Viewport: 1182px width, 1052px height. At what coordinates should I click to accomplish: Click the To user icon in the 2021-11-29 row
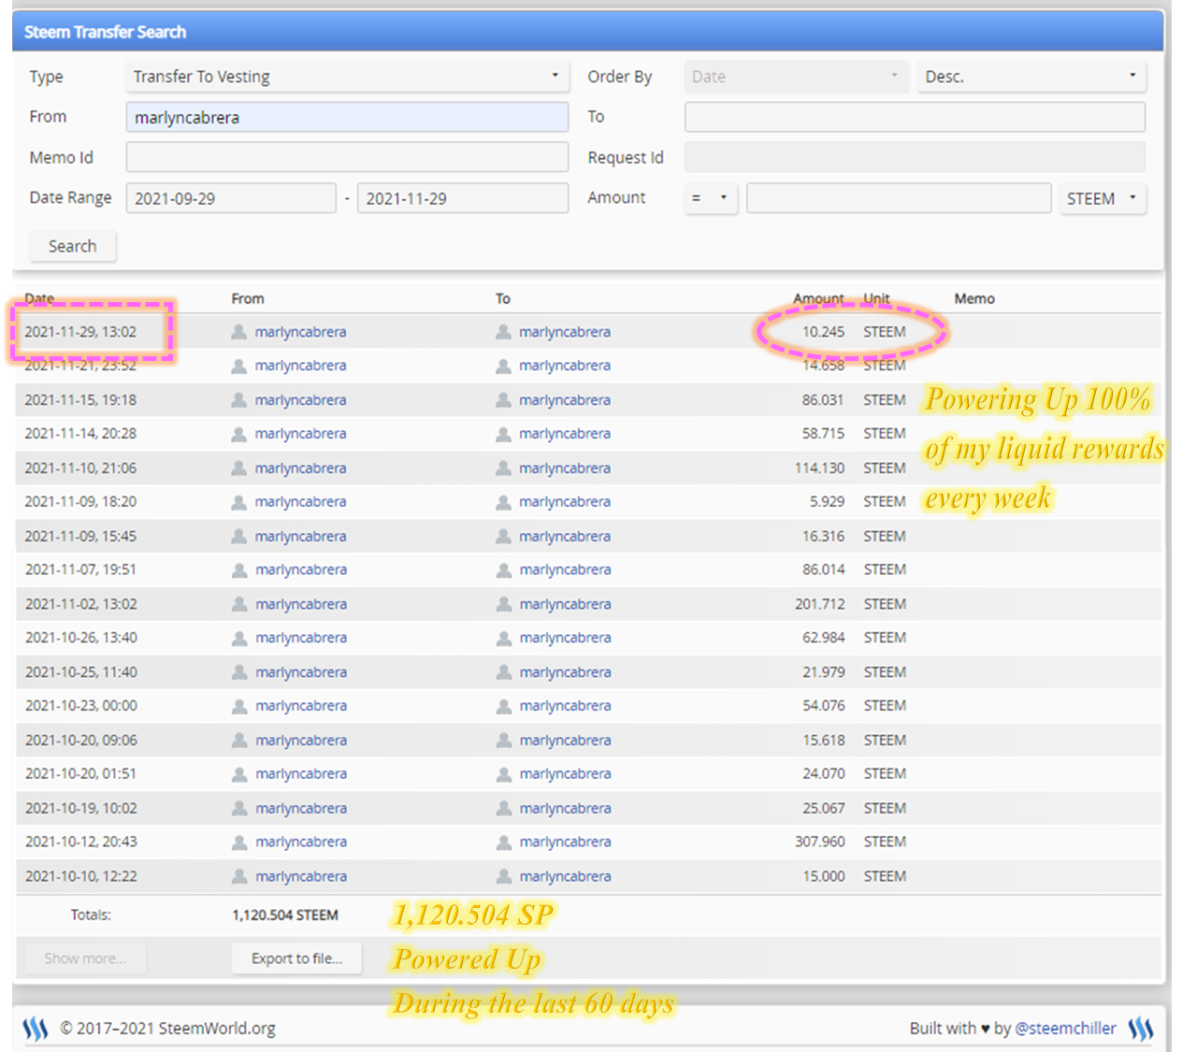(503, 332)
